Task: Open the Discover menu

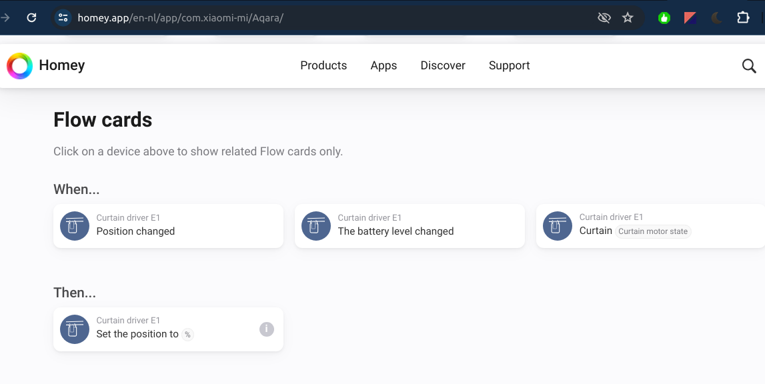Action: click(443, 65)
